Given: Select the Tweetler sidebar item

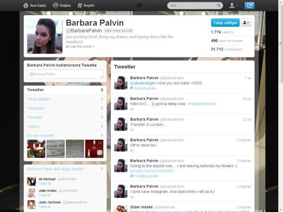Looking at the screenshot, I should pyautogui.click(x=65, y=90).
